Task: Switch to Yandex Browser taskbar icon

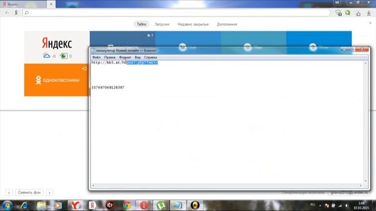Action: [x=76, y=205]
